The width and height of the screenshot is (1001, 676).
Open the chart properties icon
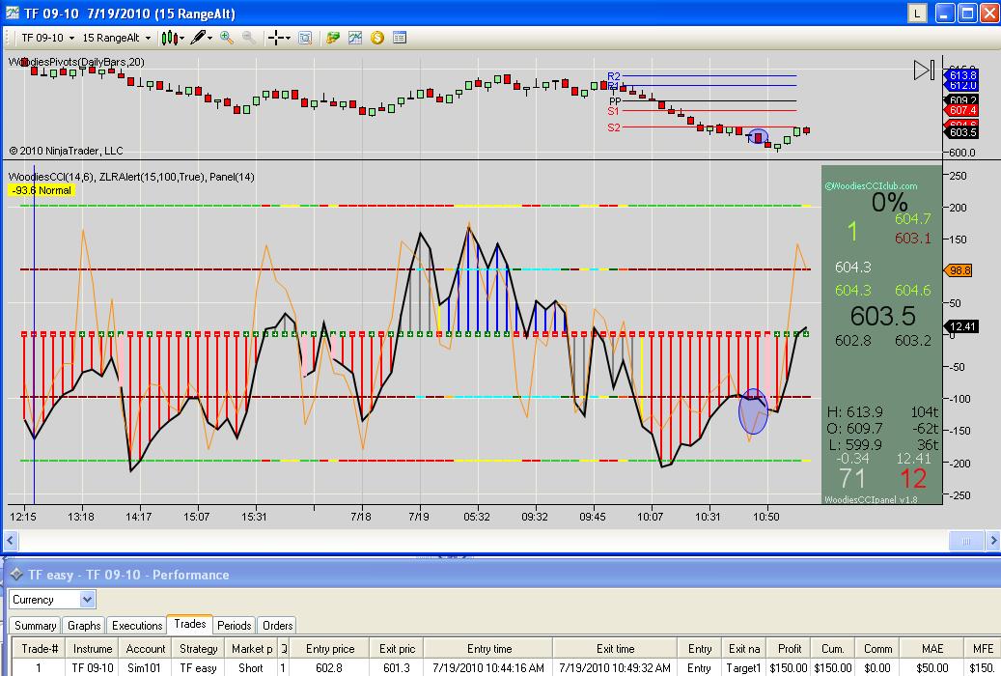coord(400,38)
